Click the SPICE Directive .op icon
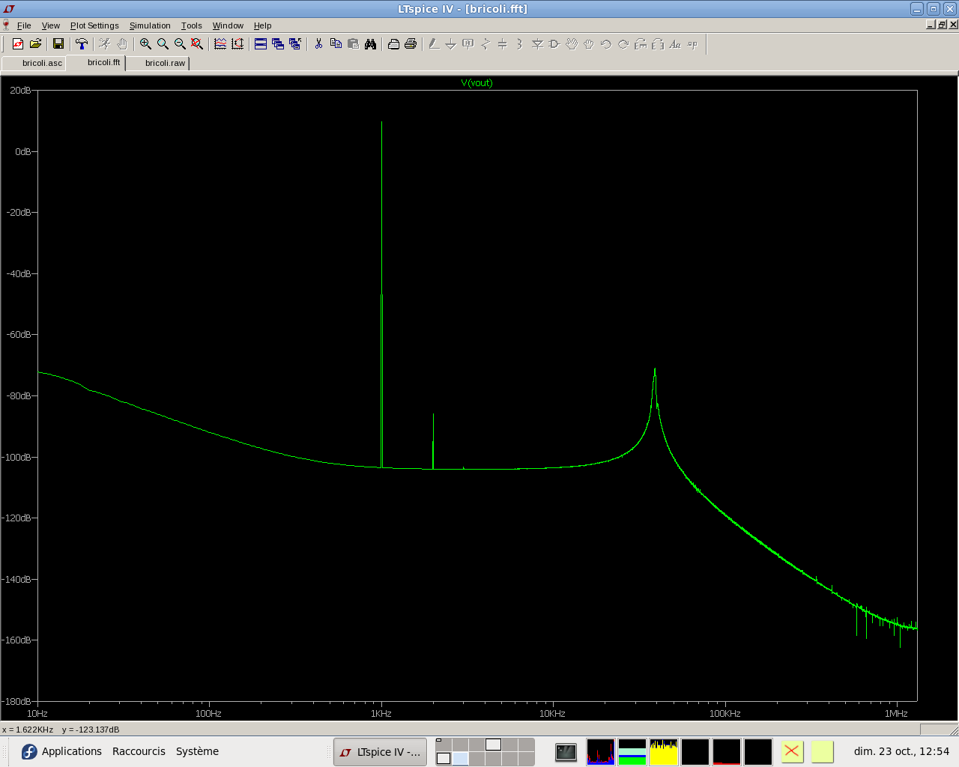This screenshot has width=959, height=767. pos(692,44)
